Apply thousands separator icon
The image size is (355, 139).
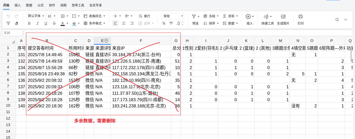click(x=171, y=23)
